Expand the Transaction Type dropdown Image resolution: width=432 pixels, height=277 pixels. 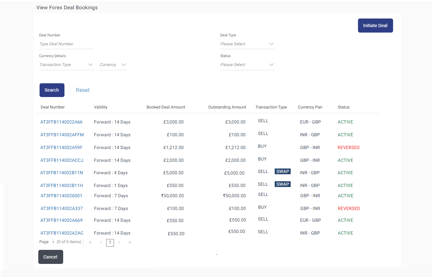click(x=66, y=65)
